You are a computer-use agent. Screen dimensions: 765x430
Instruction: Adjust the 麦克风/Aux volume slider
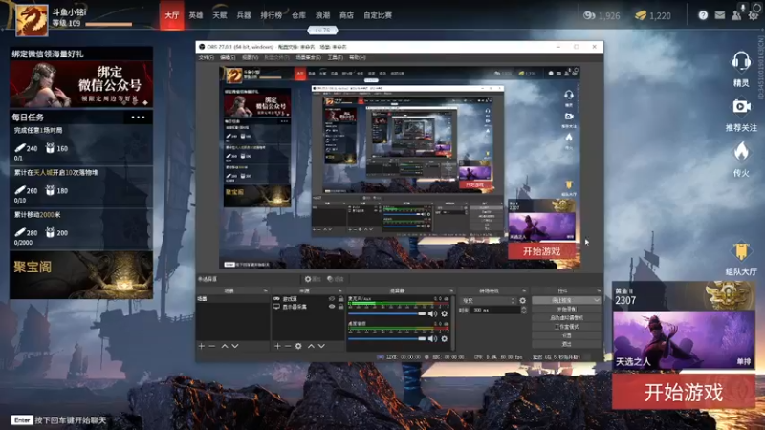[x=387, y=314]
